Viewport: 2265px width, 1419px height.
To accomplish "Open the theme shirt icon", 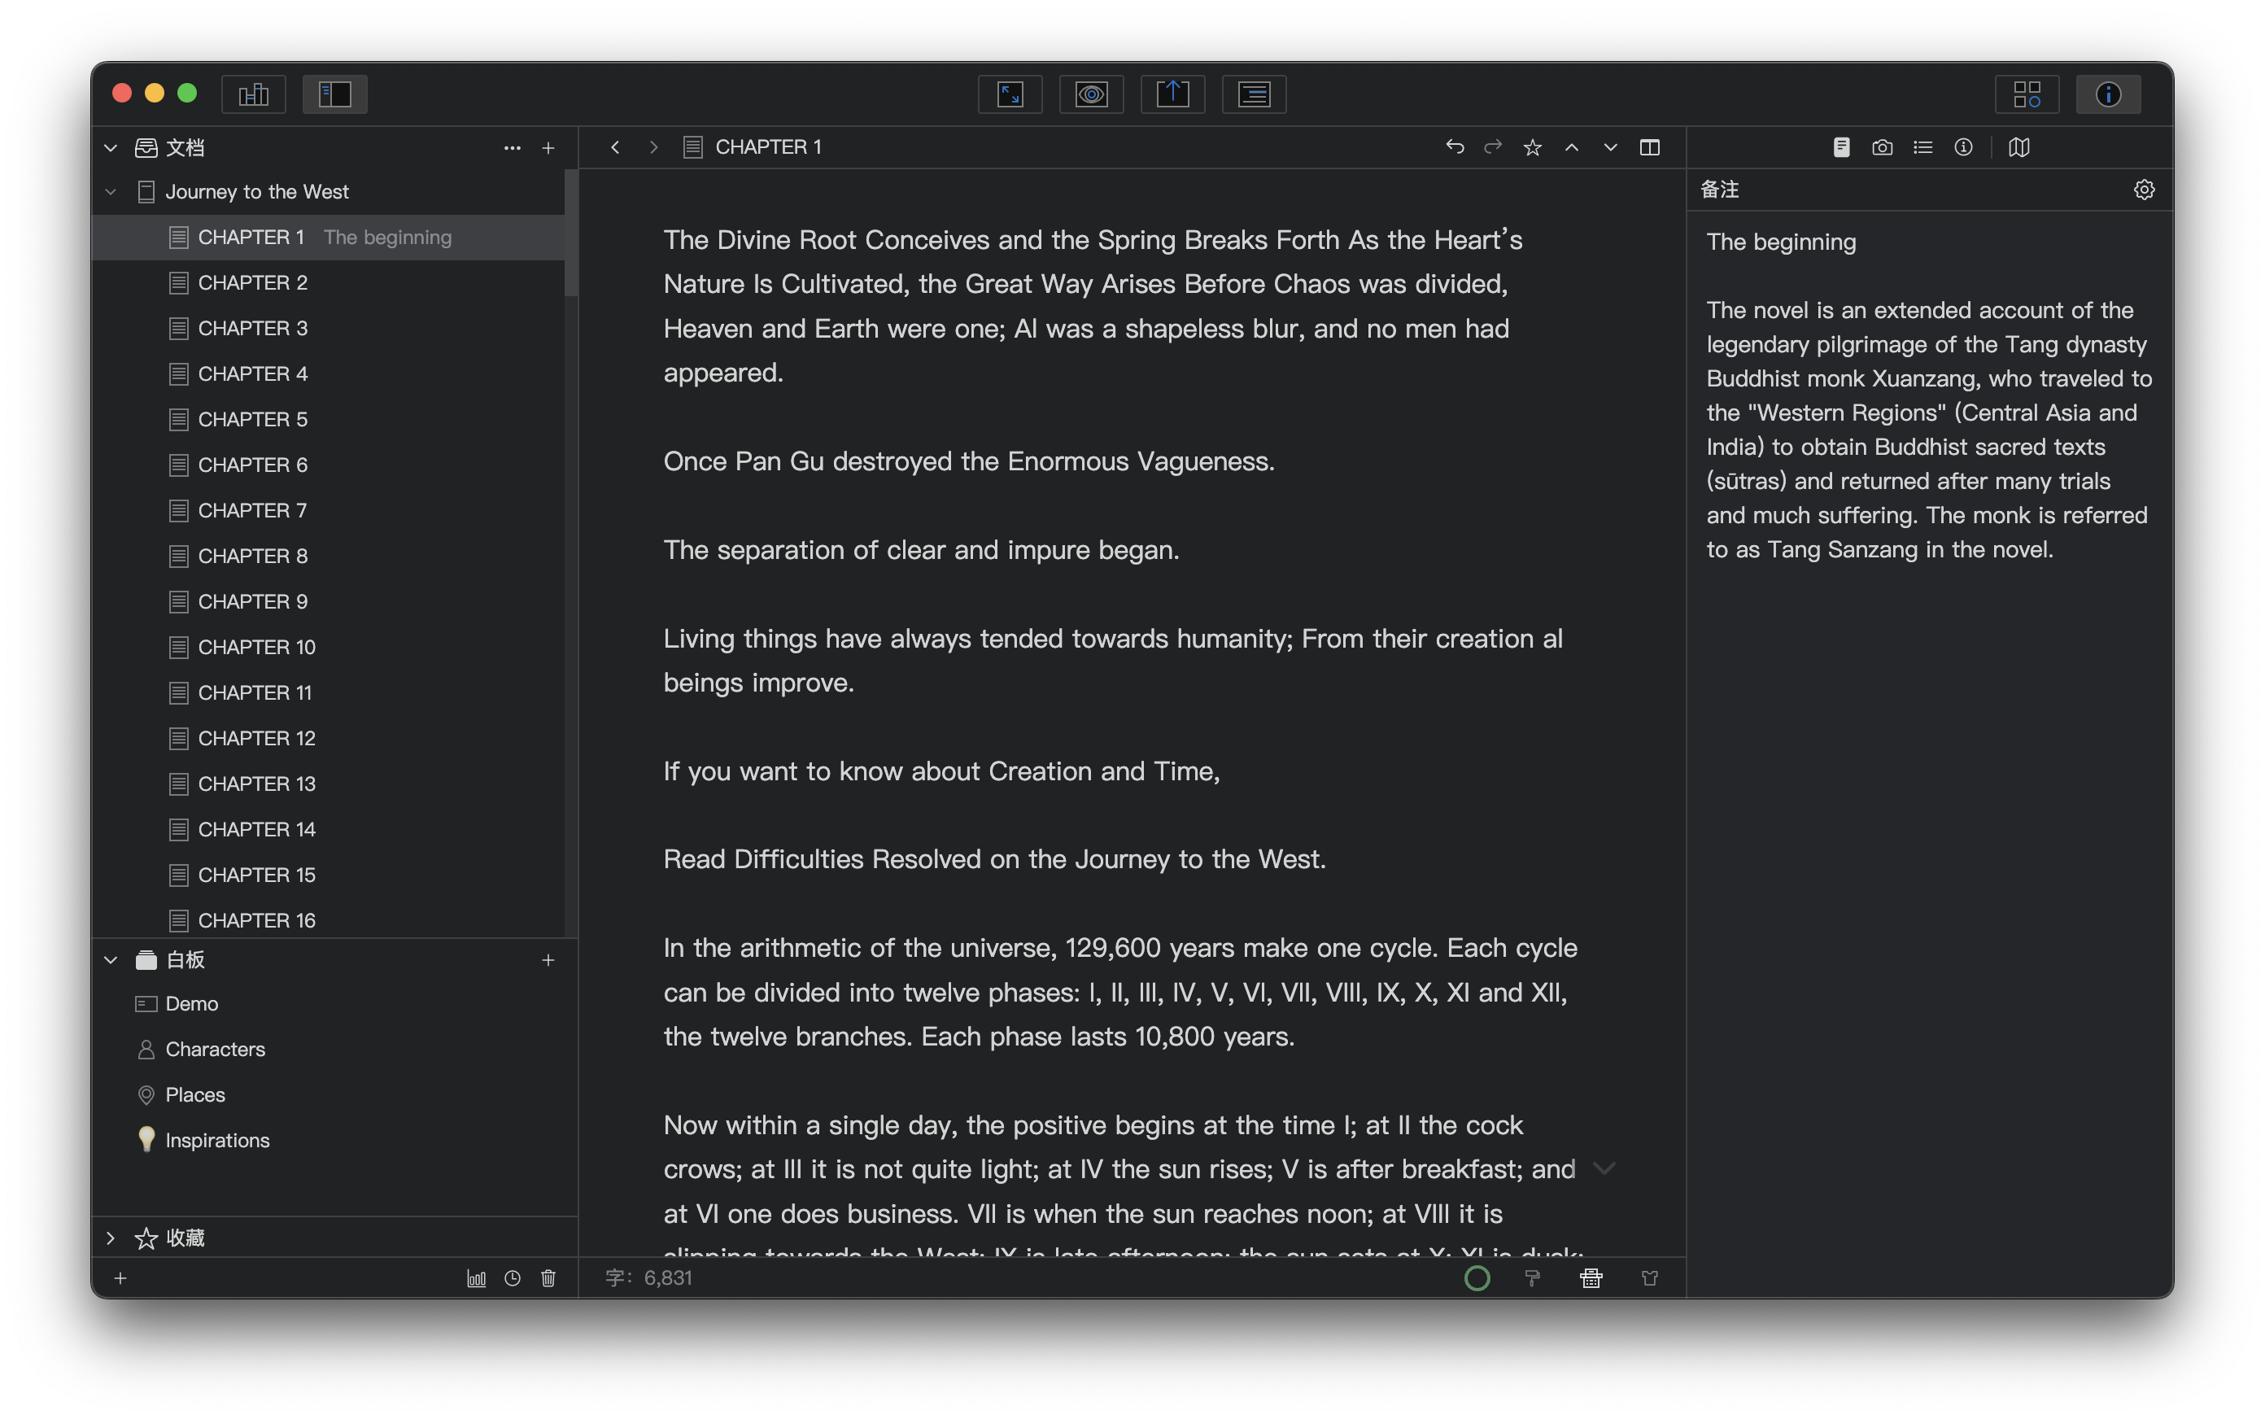I will click(1649, 1278).
